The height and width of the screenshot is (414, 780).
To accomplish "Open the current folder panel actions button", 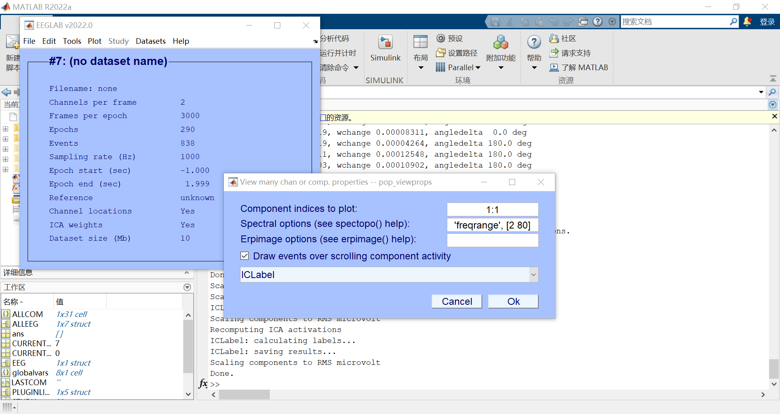I will [773, 105].
